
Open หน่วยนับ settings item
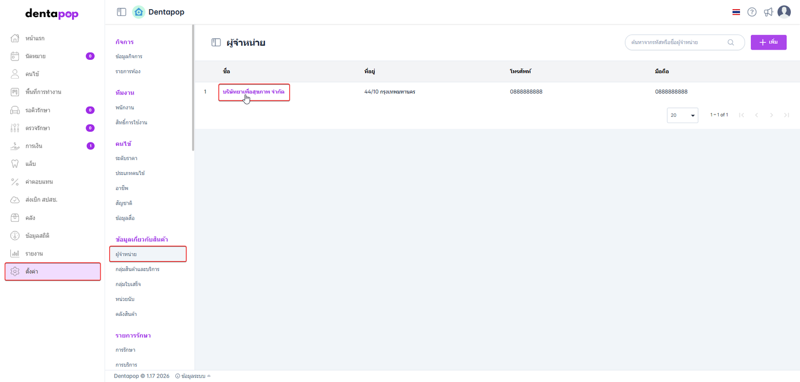pos(125,299)
